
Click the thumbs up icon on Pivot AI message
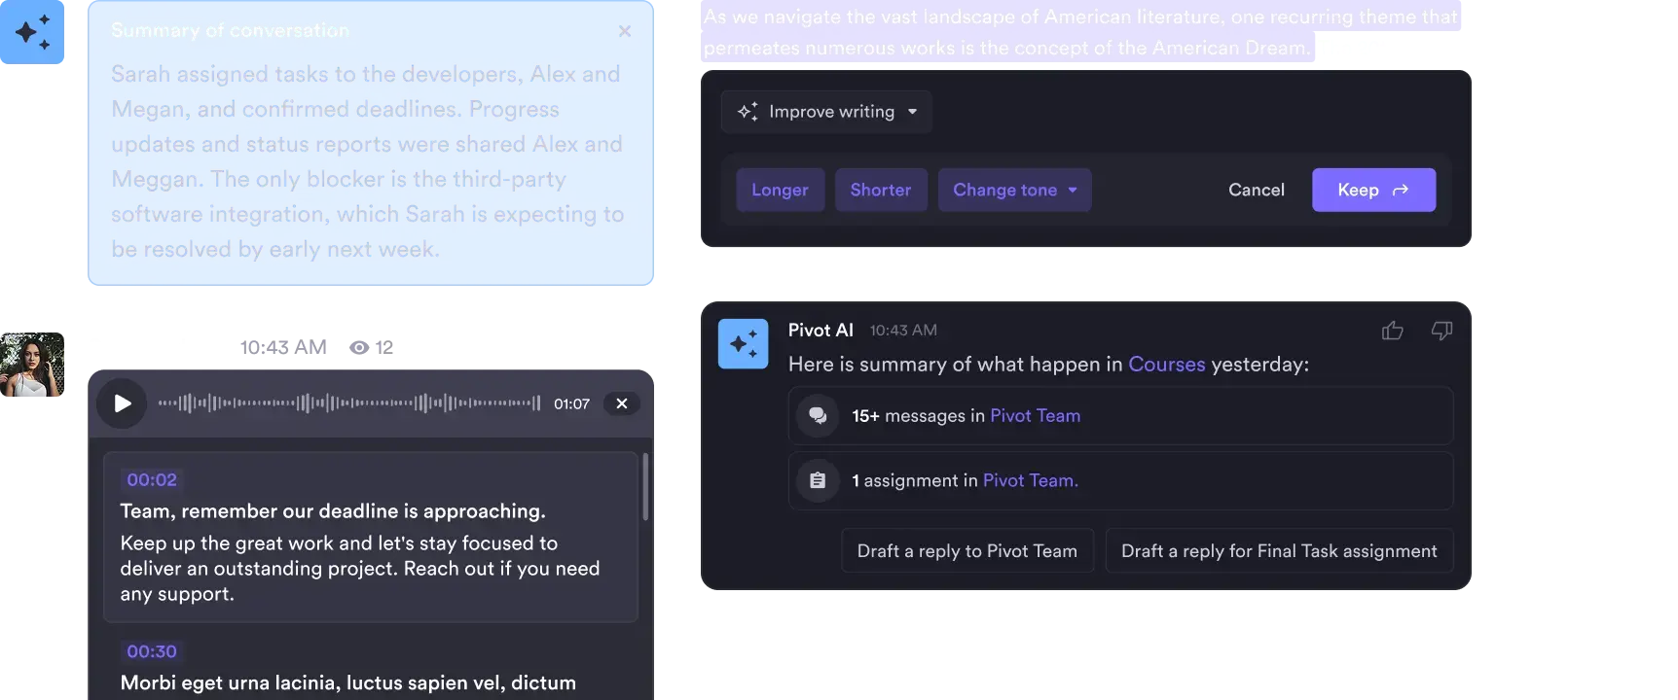click(1393, 331)
